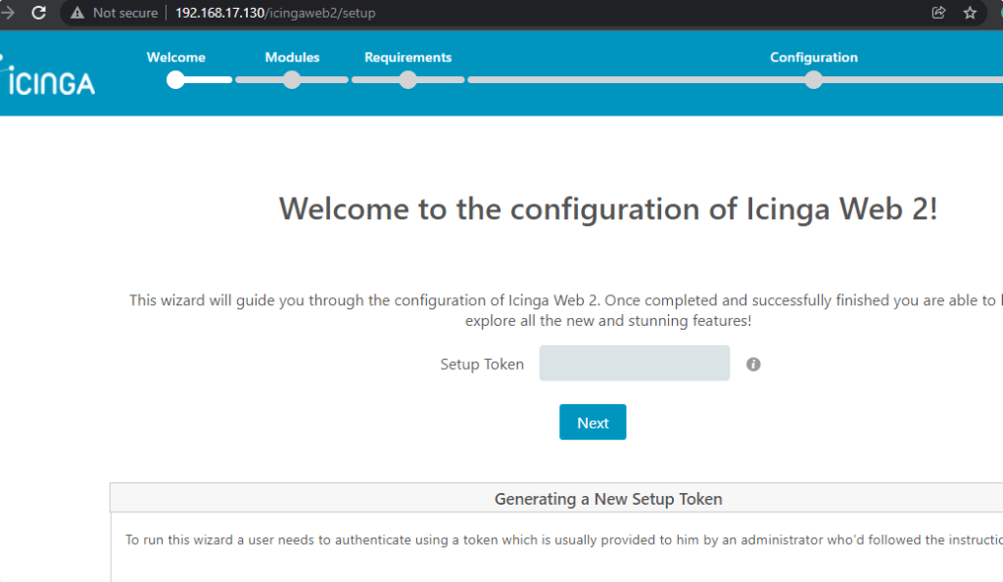Go to the Configuration wizard step label
The width and height of the screenshot is (1003, 582).
(814, 58)
